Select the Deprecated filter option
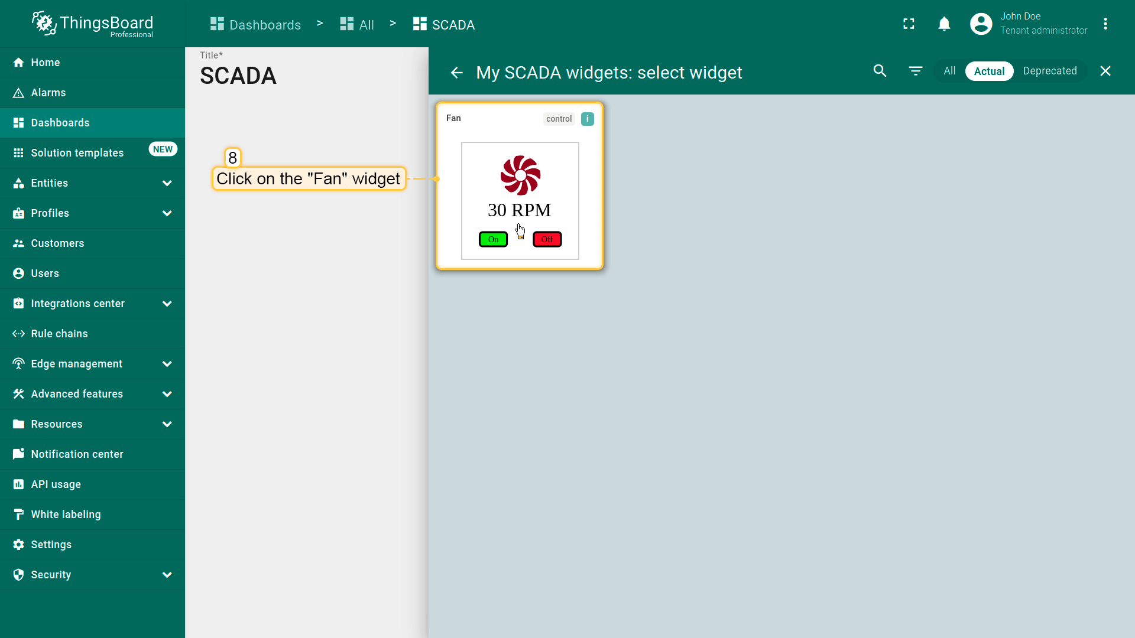The width and height of the screenshot is (1135, 638). pyautogui.click(x=1049, y=71)
